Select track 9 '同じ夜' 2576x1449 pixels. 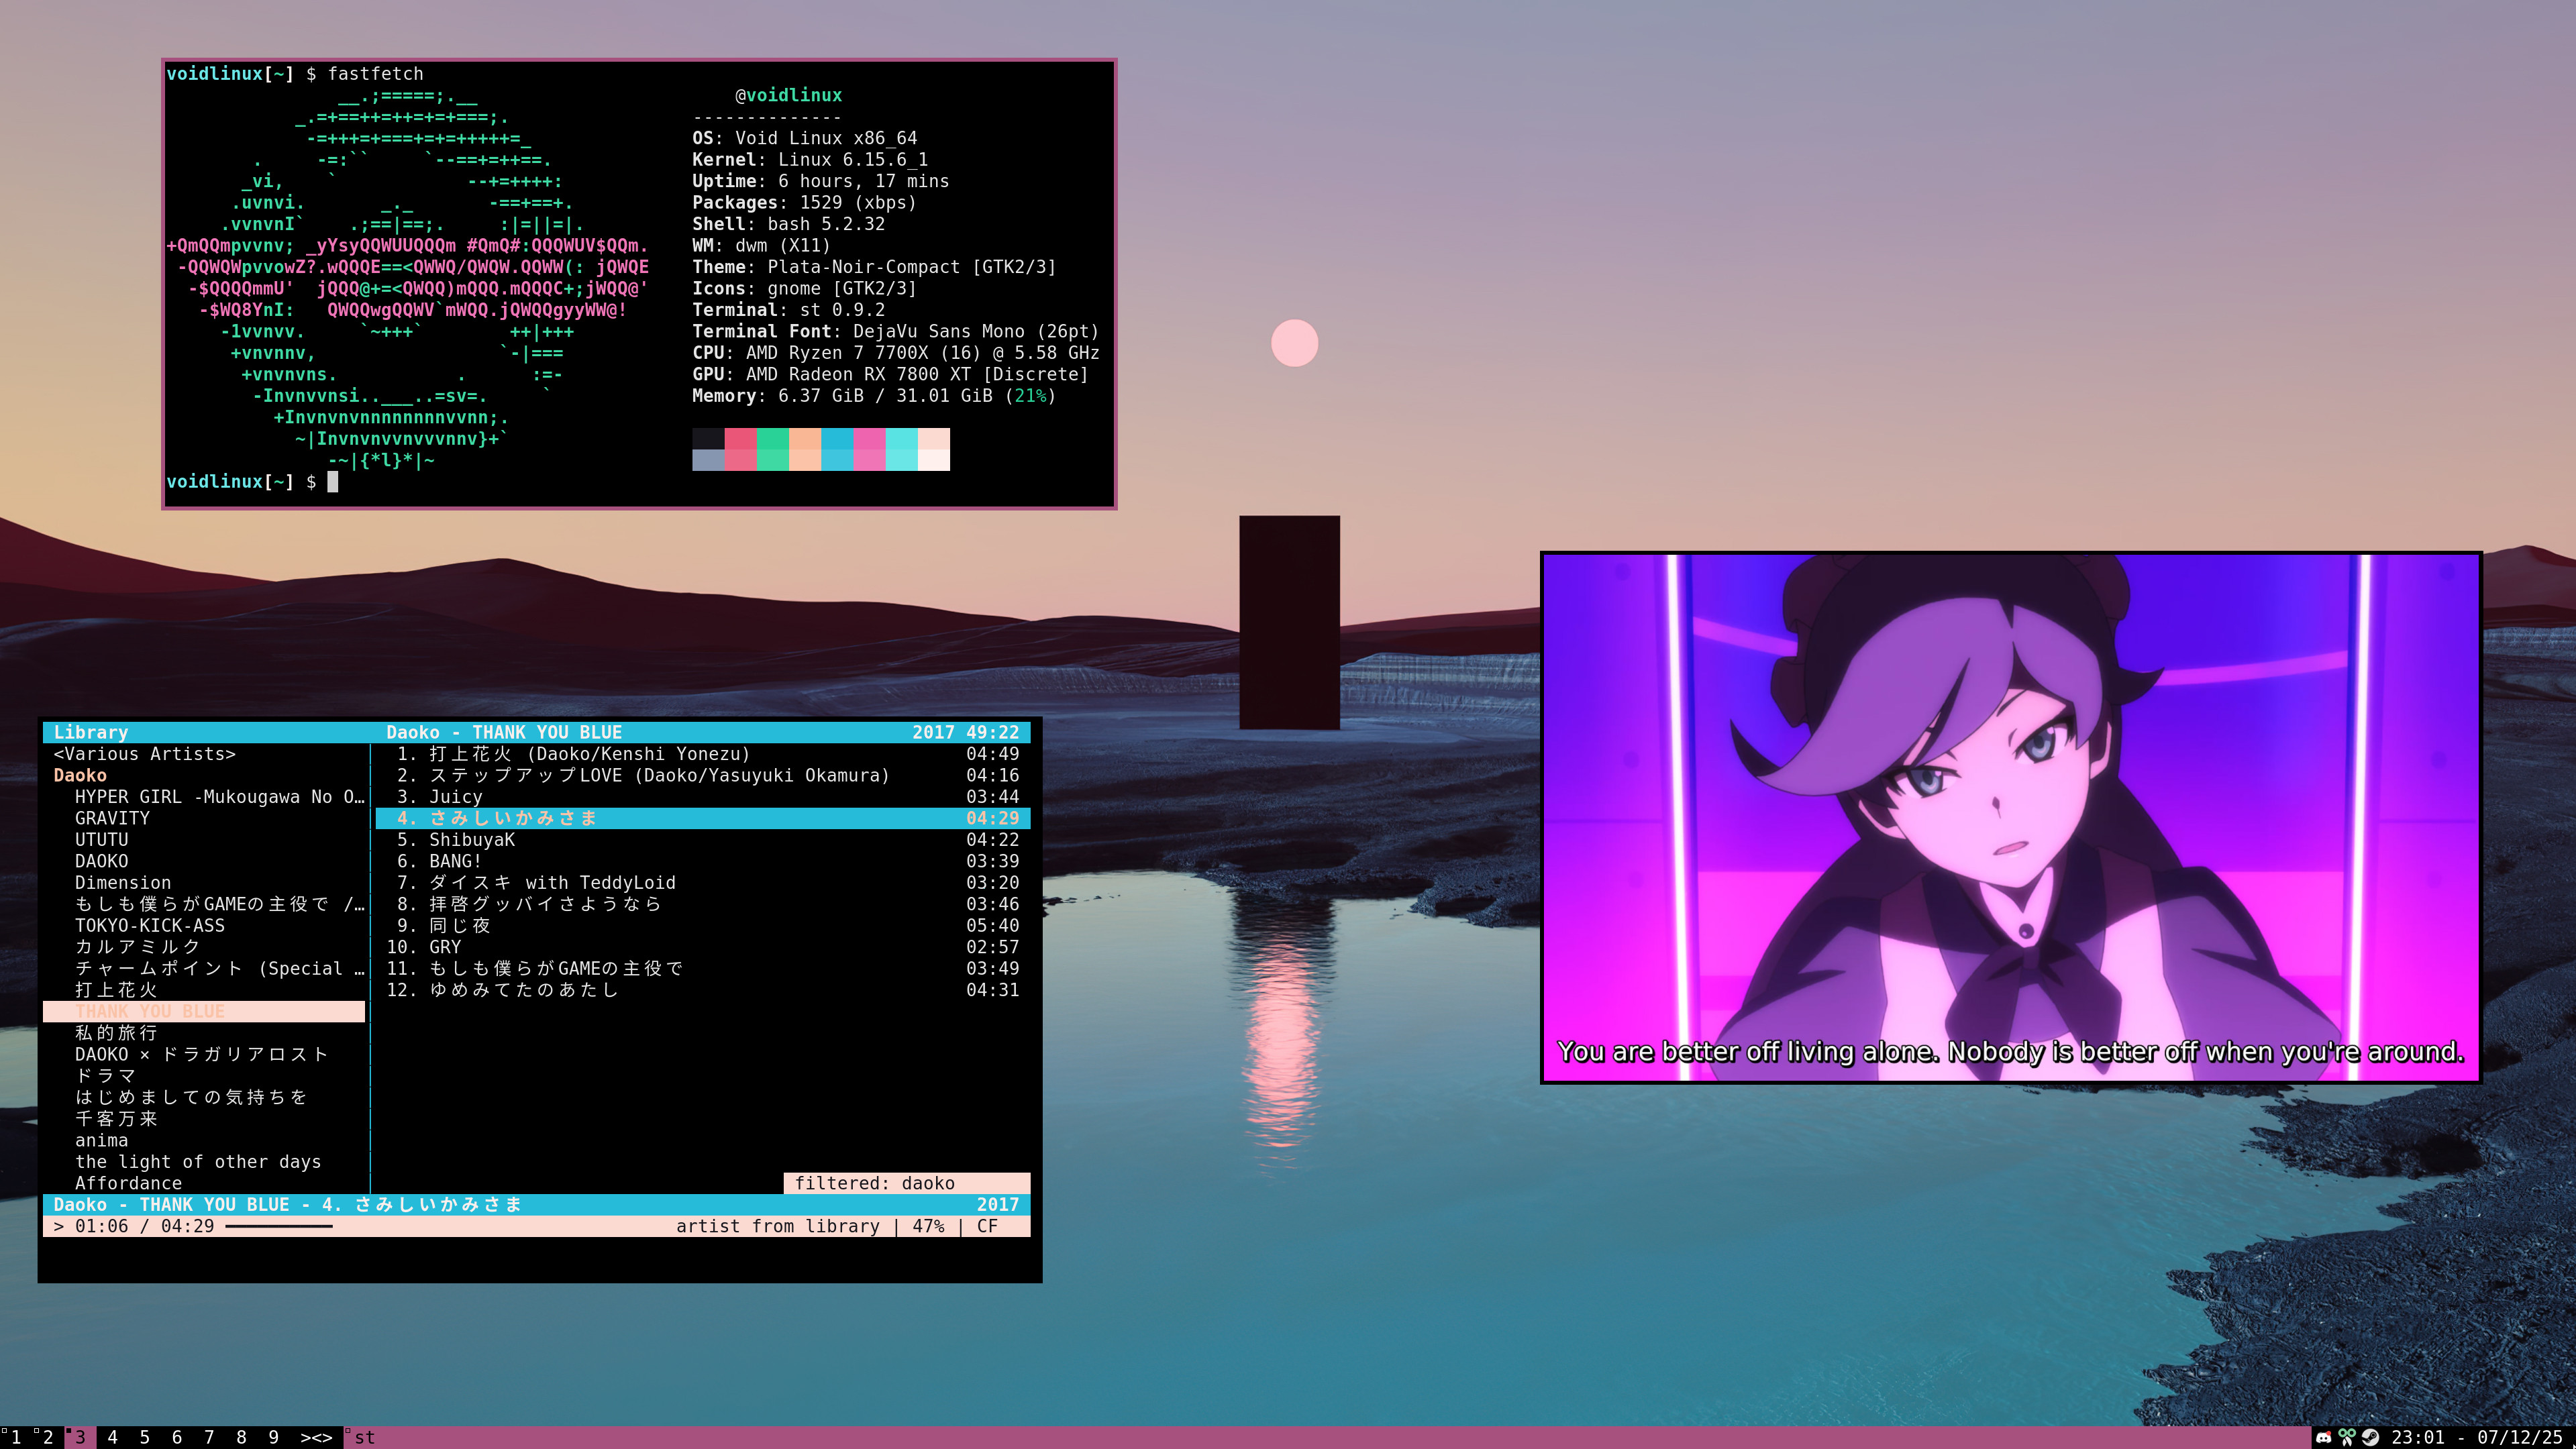pyautogui.click(x=703, y=926)
